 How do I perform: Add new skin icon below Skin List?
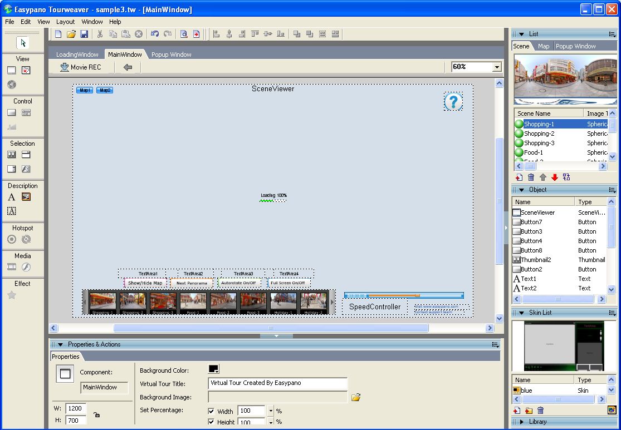[x=517, y=410]
